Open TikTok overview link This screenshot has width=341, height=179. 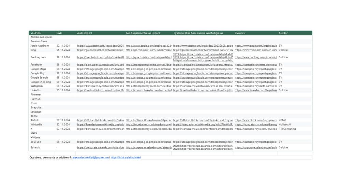[256, 120]
